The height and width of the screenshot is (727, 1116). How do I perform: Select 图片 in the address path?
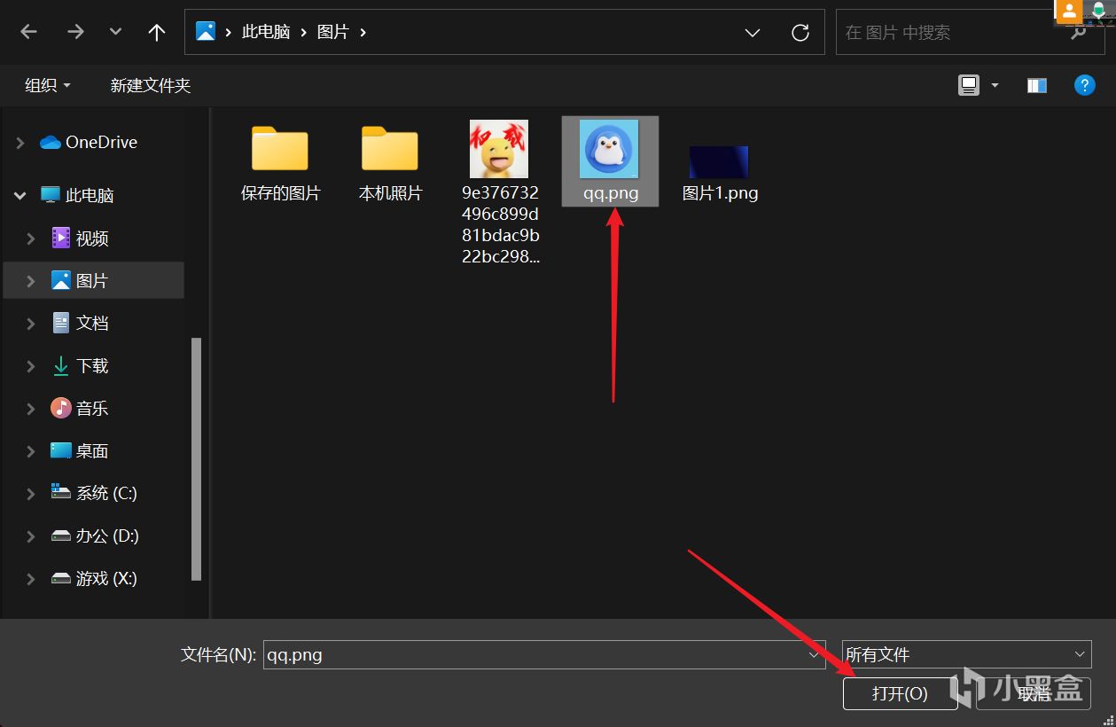click(x=333, y=32)
